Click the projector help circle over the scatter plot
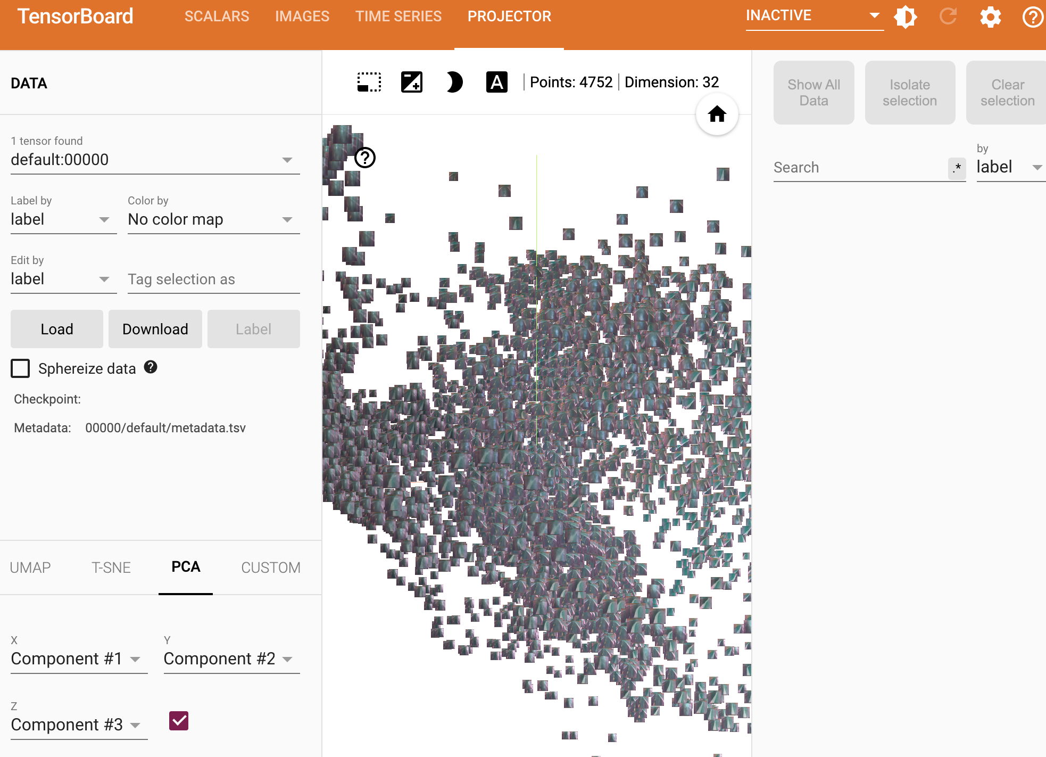Viewport: 1046px width, 757px height. coord(365,158)
